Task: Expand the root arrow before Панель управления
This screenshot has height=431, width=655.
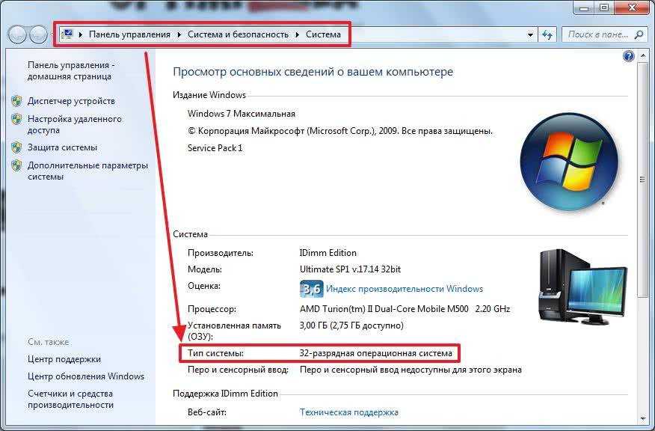Action: coord(81,34)
